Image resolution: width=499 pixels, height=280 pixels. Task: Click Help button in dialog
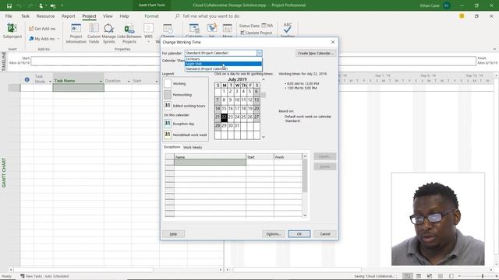point(173,234)
